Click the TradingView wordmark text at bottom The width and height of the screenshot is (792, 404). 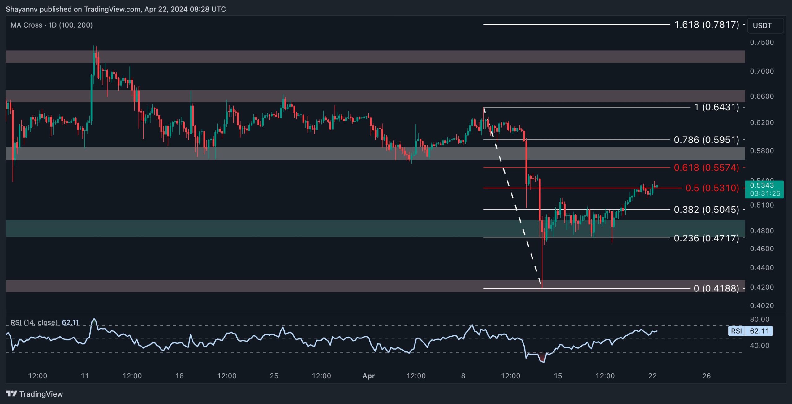[41, 394]
